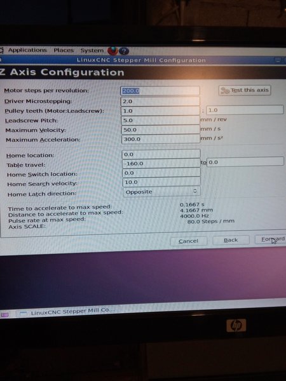Screen dimensions: 286x381
Task: Click the Driver Microstepping label
Action: [38, 102]
